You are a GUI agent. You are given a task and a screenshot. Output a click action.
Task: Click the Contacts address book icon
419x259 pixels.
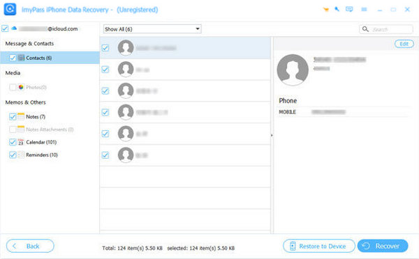tap(21, 58)
